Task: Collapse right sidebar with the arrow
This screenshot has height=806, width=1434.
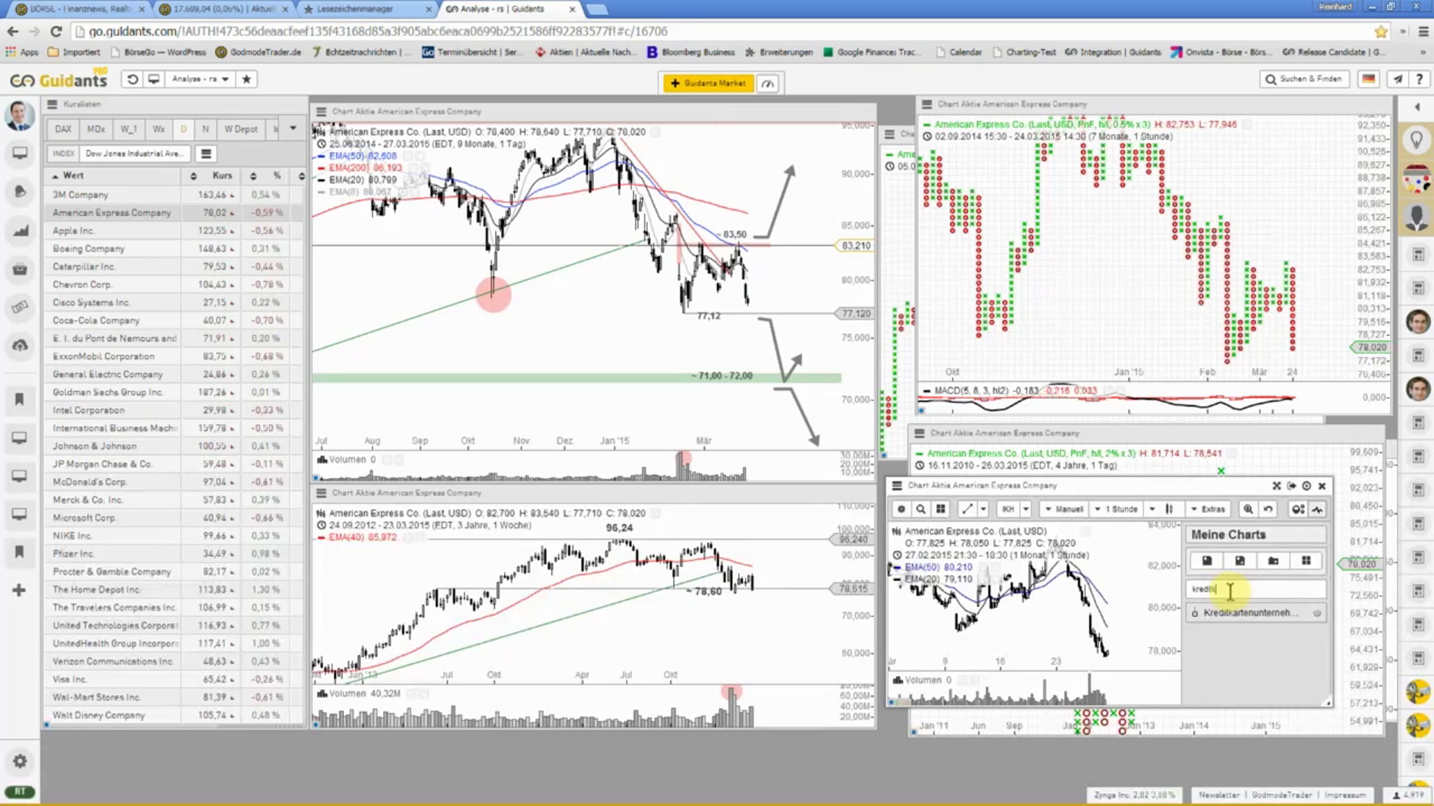Action: [1417, 107]
